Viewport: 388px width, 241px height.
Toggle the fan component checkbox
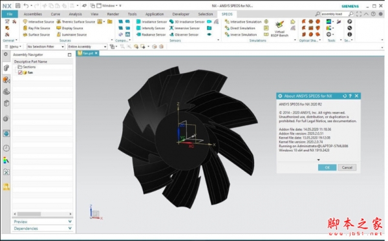pyautogui.click(x=20, y=72)
